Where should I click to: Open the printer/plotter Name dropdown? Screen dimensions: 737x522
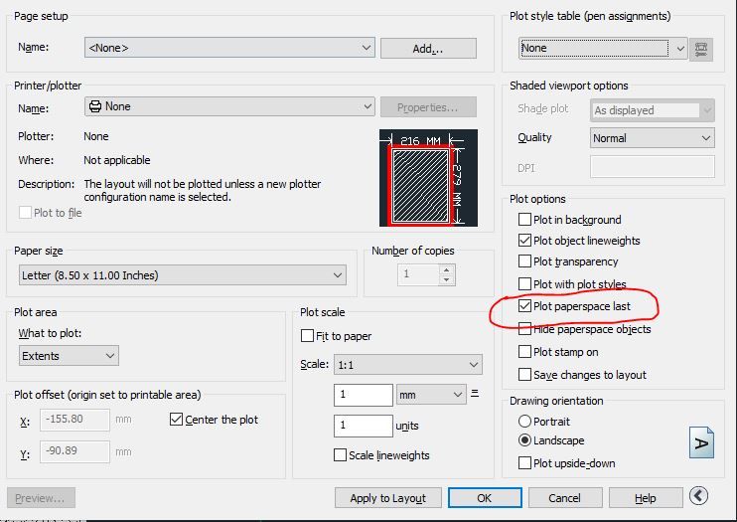click(229, 106)
